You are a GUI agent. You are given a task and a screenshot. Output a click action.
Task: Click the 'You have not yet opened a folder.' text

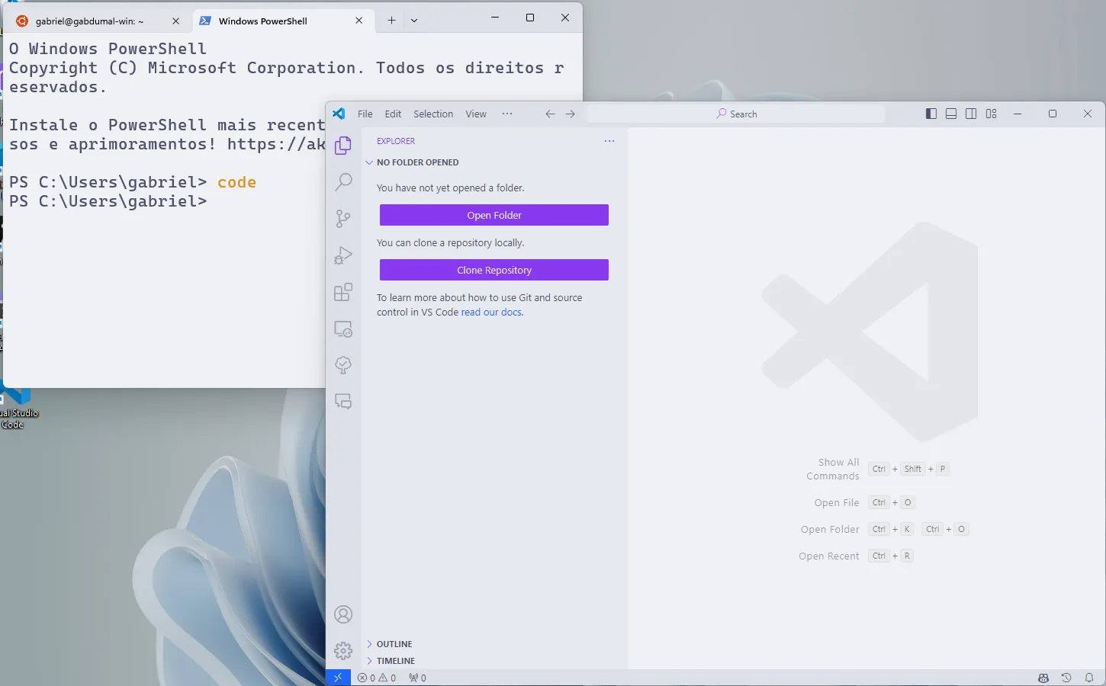(x=451, y=188)
